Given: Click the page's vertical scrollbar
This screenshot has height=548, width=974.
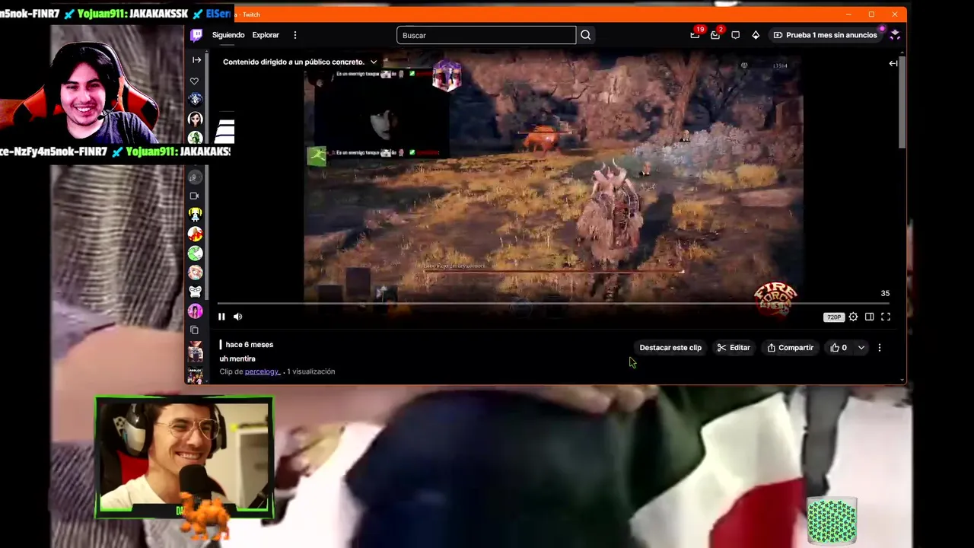Looking at the screenshot, I should click(x=902, y=103).
